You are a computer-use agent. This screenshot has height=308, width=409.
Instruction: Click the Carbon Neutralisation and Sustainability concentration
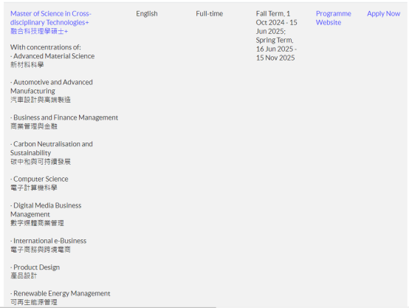tap(52, 148)
